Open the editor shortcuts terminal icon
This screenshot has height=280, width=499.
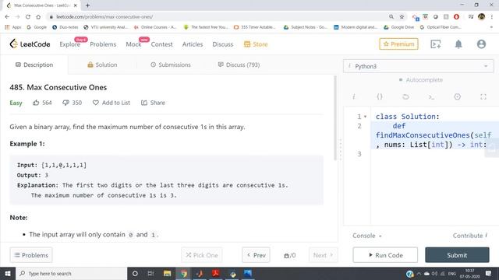[x=431, y=96]
